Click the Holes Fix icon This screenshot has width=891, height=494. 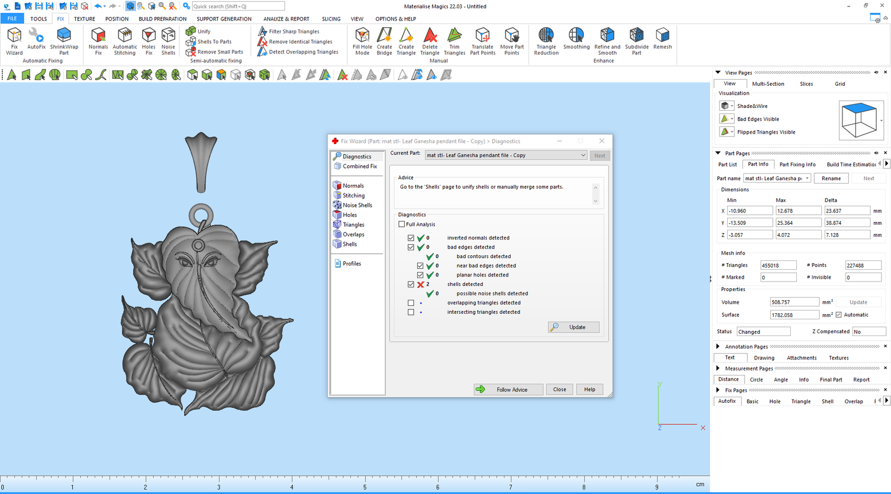pyautogui.click(x=149, y=41)
